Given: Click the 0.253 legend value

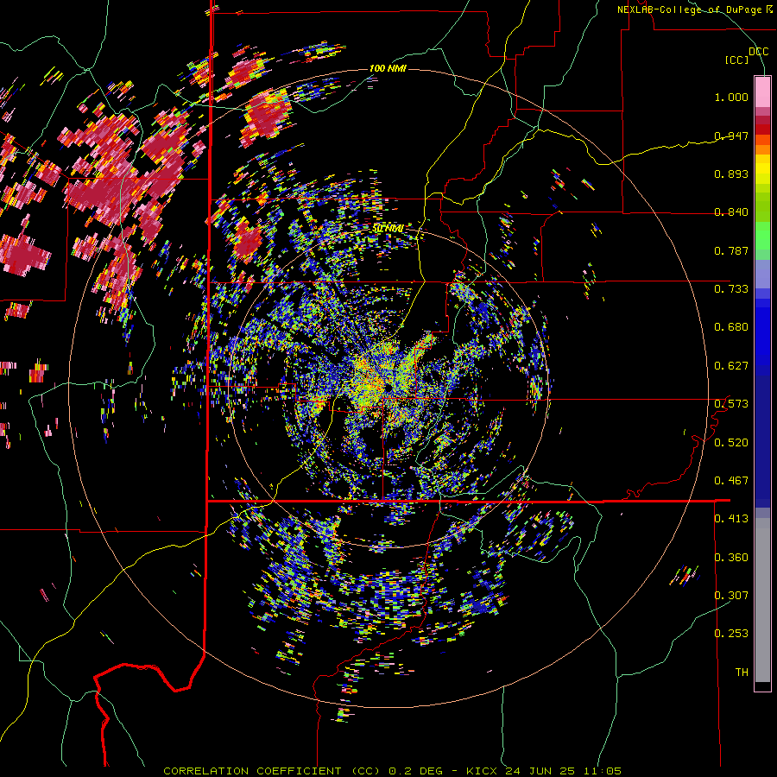Looking at the screenshot, I should (x=731, y=634).
